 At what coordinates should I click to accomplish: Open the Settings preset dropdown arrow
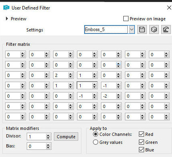pos(132,29)
